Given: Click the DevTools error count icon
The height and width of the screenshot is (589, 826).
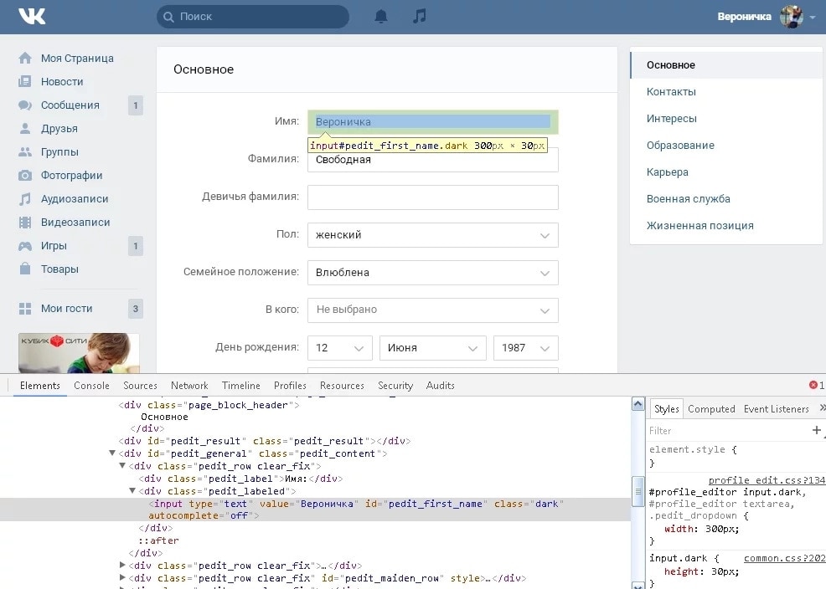Looking at the screenshot, I should (x=813, y=385).
